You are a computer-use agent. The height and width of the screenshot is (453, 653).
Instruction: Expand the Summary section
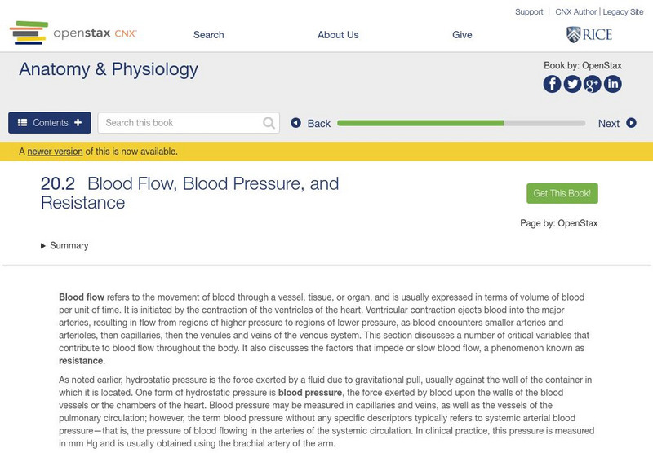click(x=64, y=245)
